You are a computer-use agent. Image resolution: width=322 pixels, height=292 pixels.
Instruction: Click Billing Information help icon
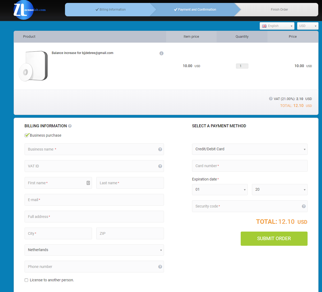[x=70, y=126]
